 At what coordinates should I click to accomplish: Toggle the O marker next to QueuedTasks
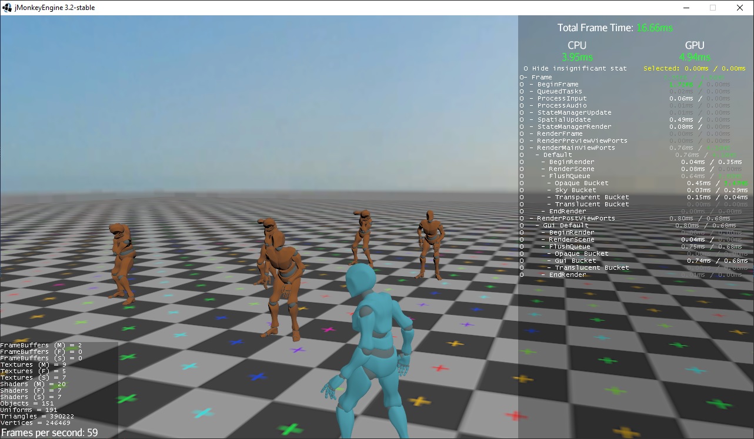pyautogui.click(x=522, y=91)
